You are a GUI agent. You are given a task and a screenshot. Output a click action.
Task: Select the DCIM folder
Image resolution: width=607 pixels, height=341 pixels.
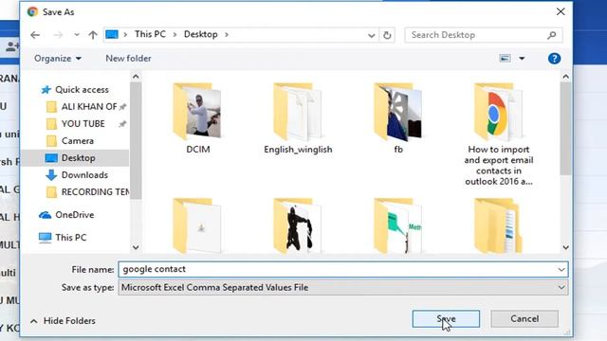198,118
